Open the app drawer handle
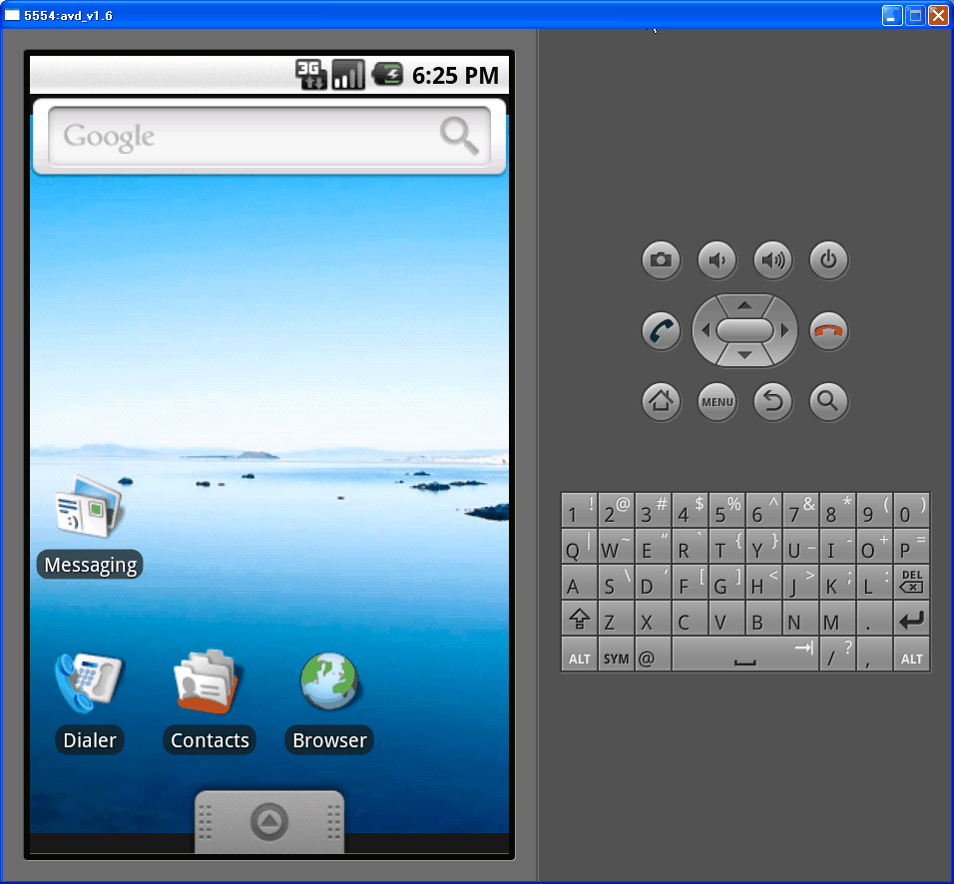Screen dimensions: 954x884 pos(269,821)
